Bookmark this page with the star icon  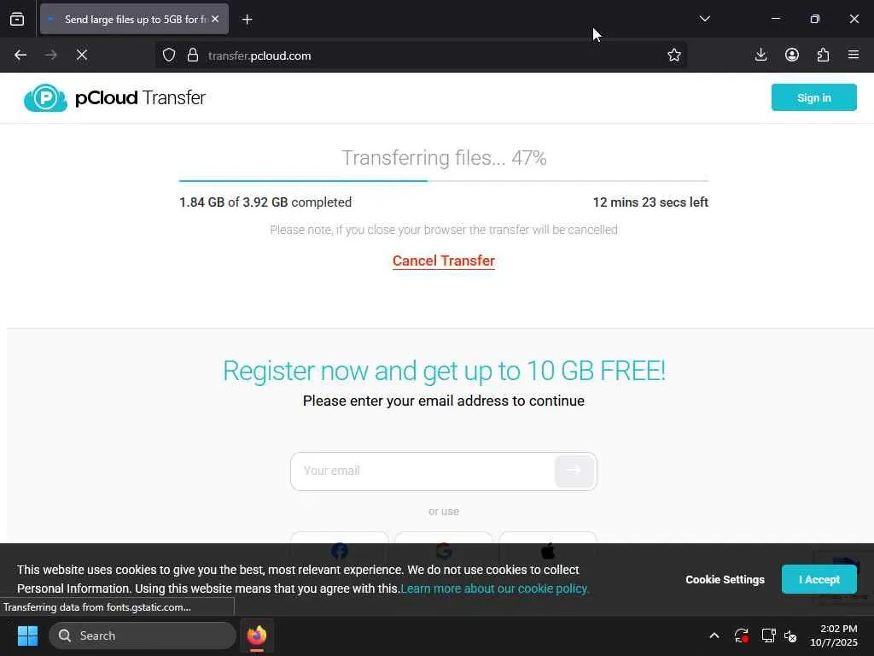click(674, 56)
